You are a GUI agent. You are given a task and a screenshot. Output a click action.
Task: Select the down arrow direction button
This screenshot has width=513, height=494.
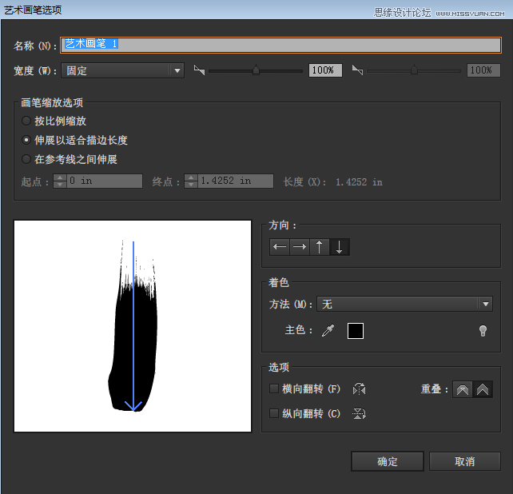[340, 247]
